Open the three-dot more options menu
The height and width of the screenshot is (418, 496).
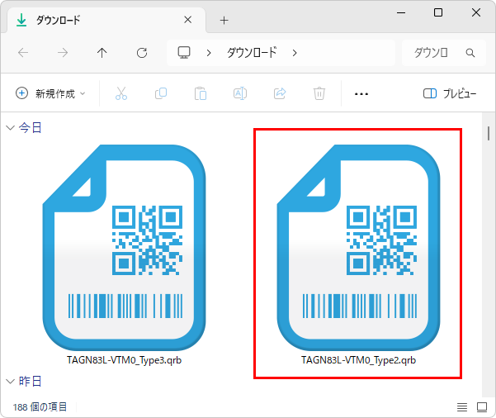[x=361, y=94]
